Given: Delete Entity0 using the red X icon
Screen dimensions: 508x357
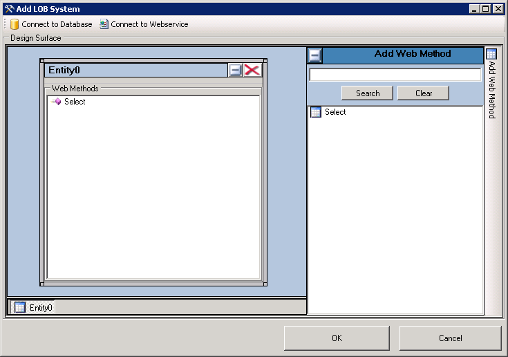Looking at the screenshot, I should [252, 70].
